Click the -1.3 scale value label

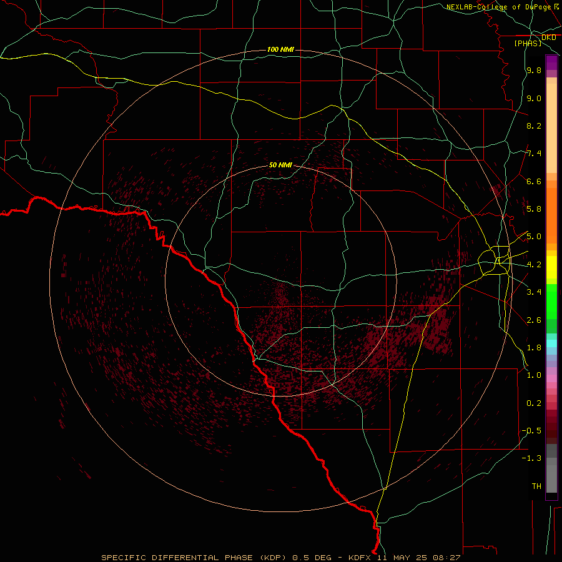[x=532, y=458]
